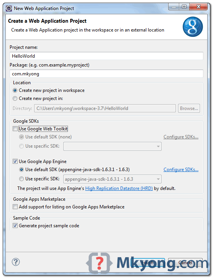213x278 pixels.
Task: Select GWT 'Use specific SDK' radio
Action: pos(21,146)
